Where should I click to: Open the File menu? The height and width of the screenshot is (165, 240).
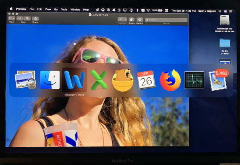32,9
